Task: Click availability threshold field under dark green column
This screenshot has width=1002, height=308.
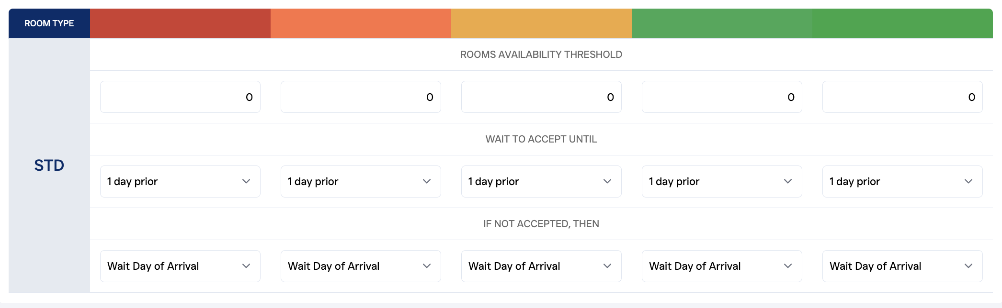Action: pyautogui.click(x=902, y=97)
